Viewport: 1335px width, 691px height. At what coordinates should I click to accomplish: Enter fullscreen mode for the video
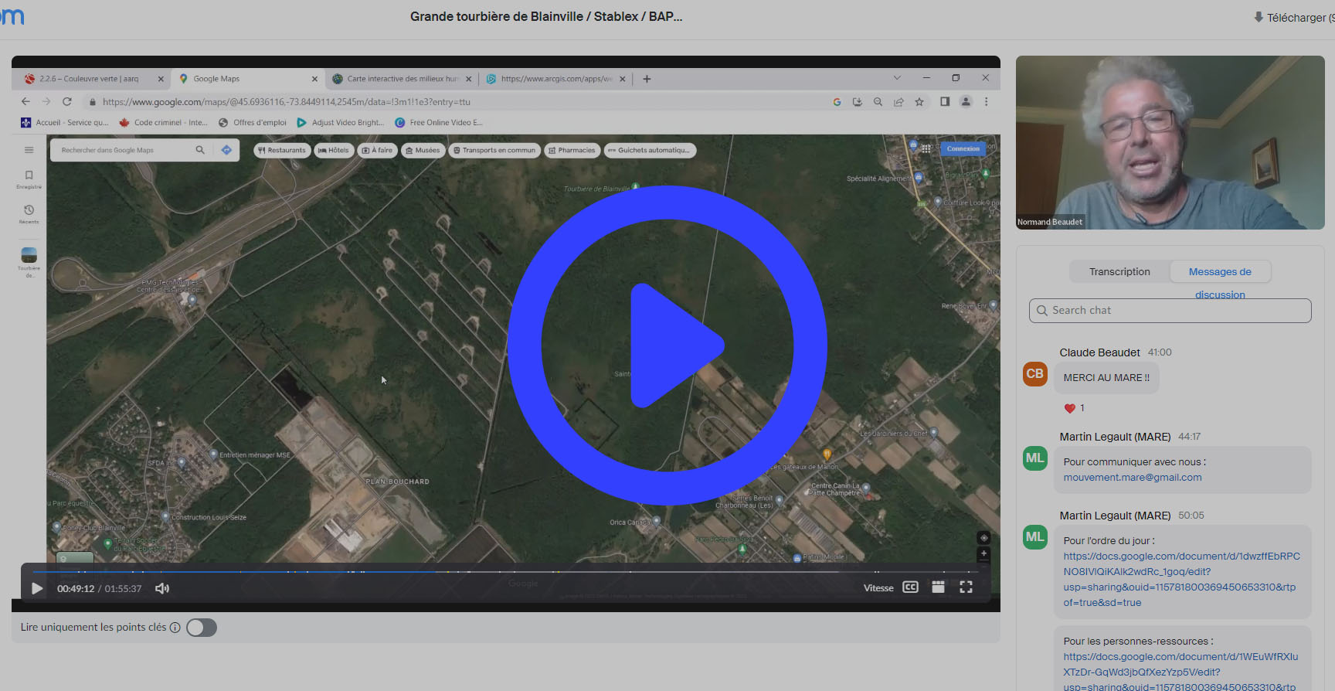[966, 587]
